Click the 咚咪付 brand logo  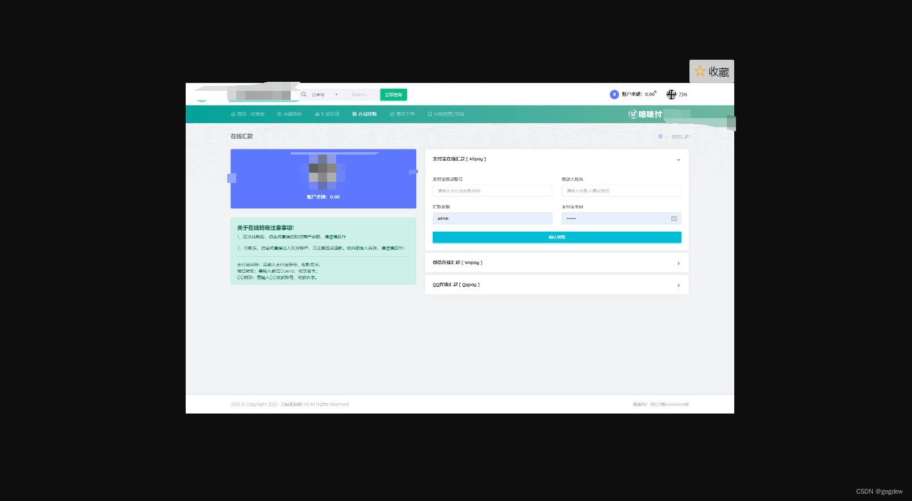coord(645,114)
